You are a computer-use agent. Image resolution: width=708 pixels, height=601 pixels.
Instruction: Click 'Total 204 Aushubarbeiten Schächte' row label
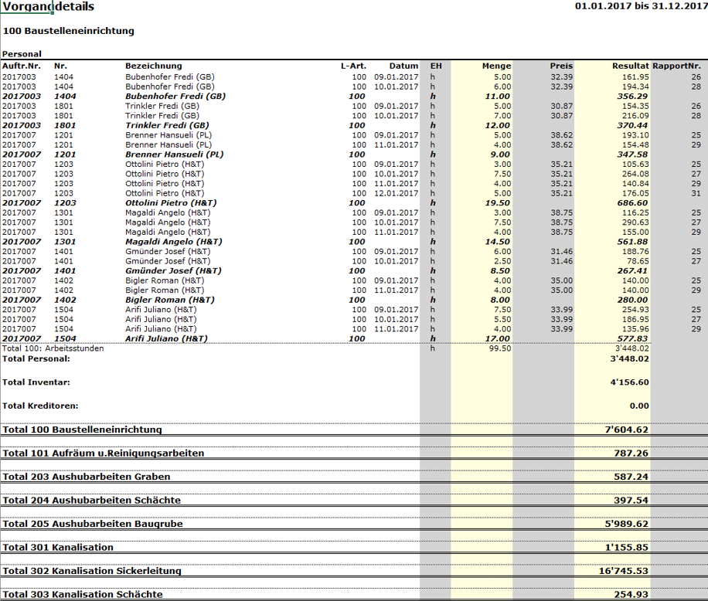coord(92,500)
